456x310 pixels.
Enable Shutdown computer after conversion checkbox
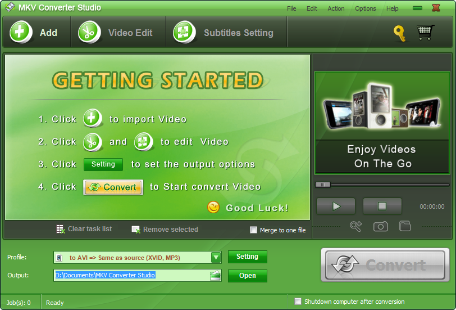pos(298,301)
